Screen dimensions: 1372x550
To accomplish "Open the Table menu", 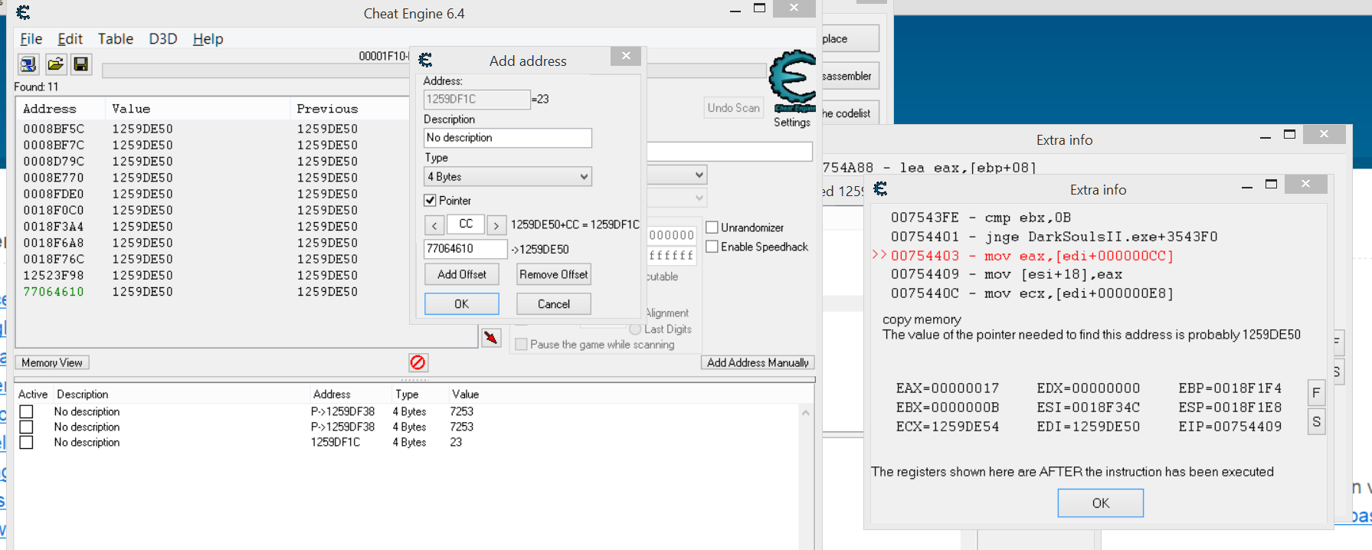I will [115, 39].
